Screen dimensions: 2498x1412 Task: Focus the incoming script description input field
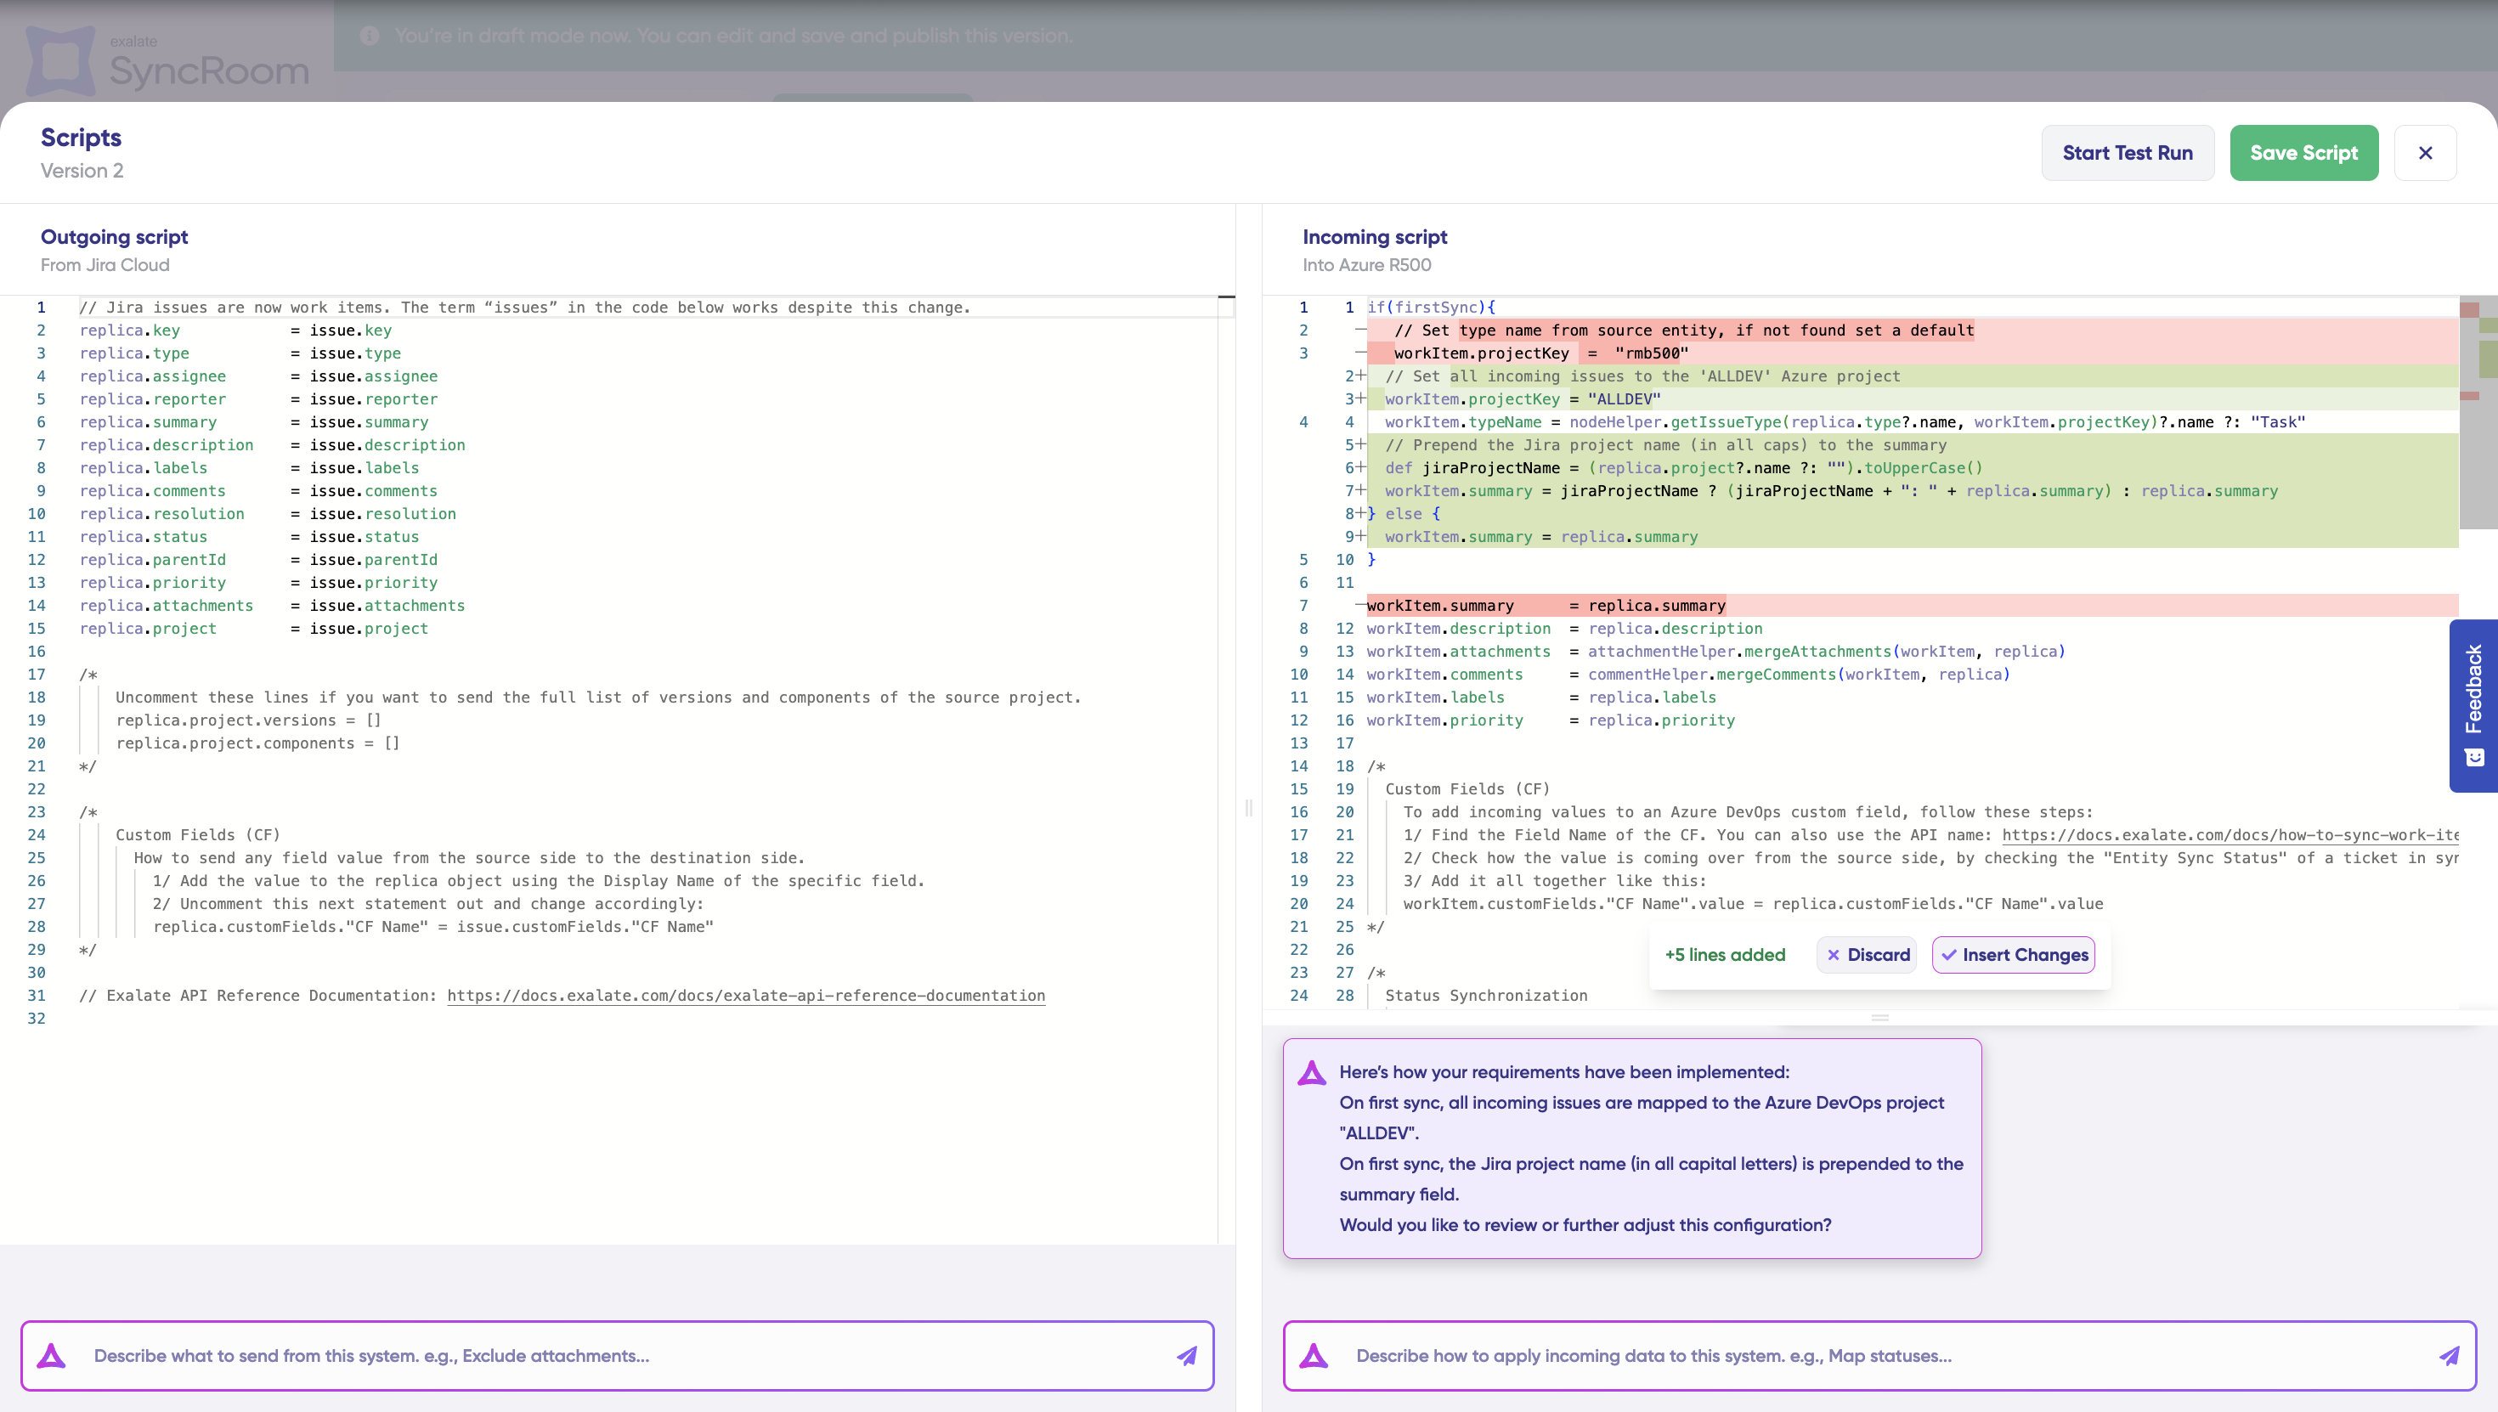click(x=1881, y=1356)
